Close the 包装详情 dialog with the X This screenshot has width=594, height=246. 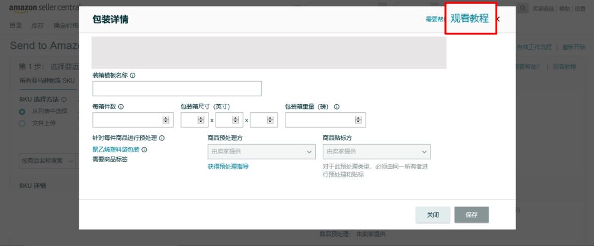498,19
